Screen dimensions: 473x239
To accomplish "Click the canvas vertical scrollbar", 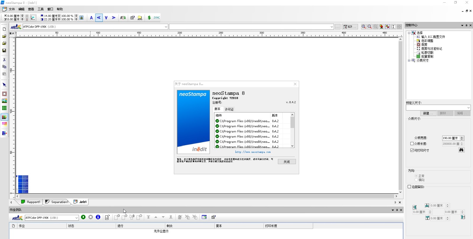I will (x=401, y=115).
